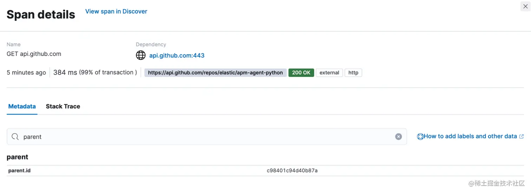Click the magnifier icon in search box
Image resolution: width=531 pixels, height=193 pixels.
15,137
